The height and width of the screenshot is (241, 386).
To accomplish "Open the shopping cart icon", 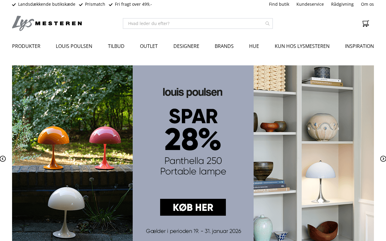I will coord(365,23).
